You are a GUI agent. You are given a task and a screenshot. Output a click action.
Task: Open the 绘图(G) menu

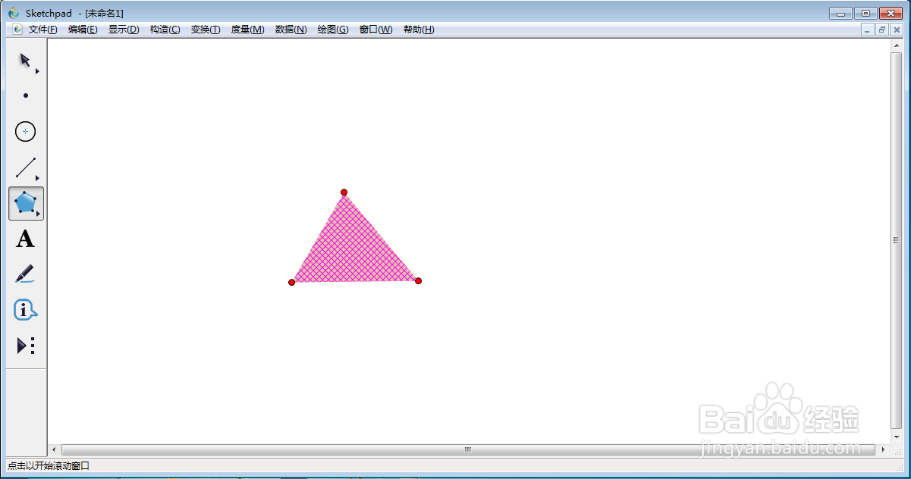333,30
